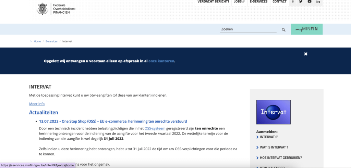The width and height of the screenshot is (351, 168).
Task: Click the Intervat breadcrumb text
Action: point(67,42)
